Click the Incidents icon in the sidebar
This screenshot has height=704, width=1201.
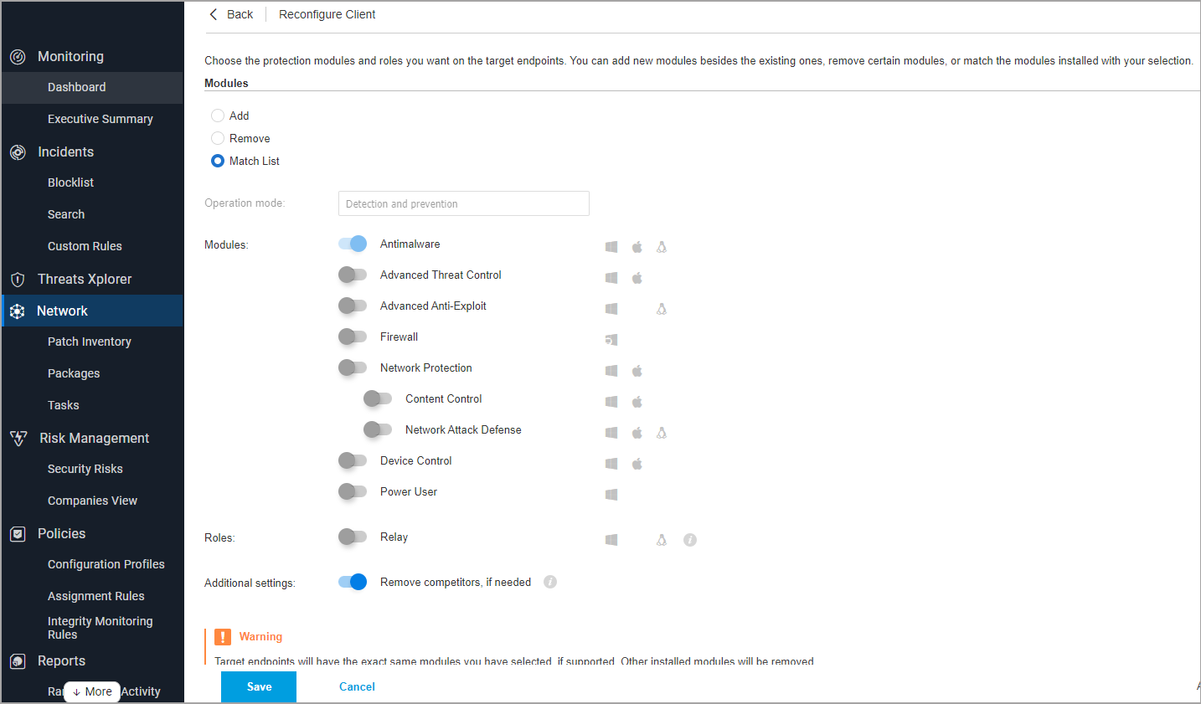18,152
